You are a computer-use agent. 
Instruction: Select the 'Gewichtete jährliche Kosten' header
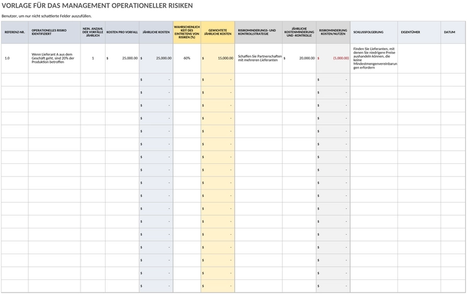tap(217, 32)
